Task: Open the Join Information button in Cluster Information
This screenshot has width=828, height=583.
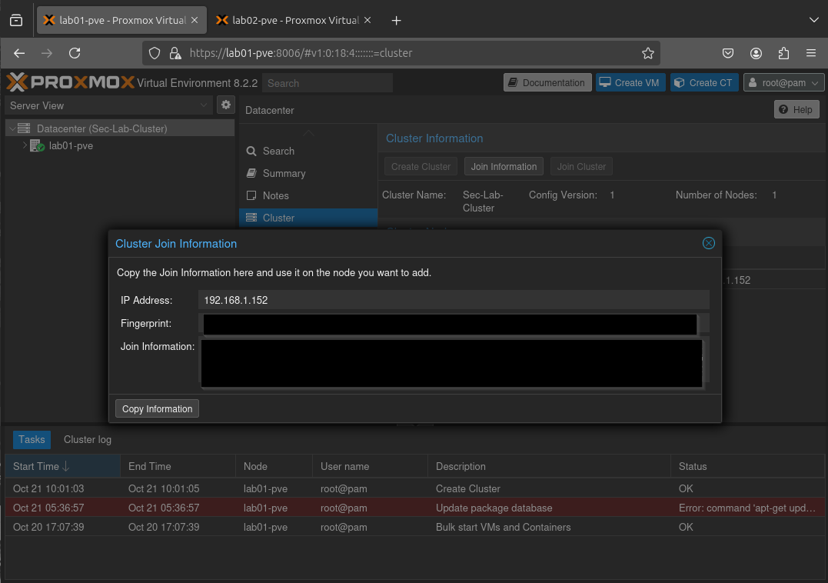Action: (504, 166)
